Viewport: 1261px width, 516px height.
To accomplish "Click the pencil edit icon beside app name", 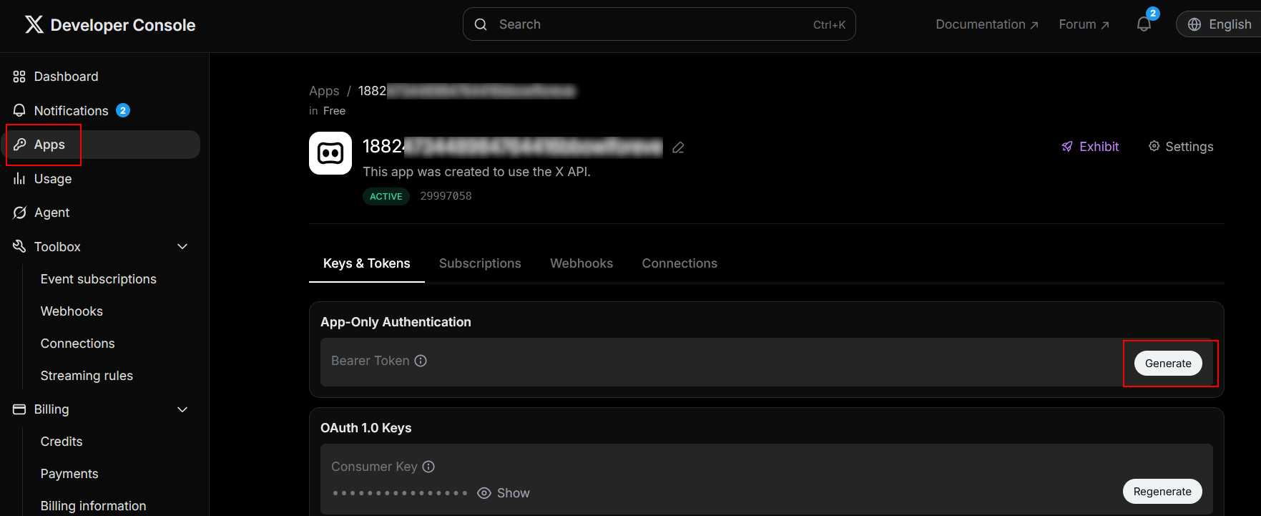I will coord(679,147).
